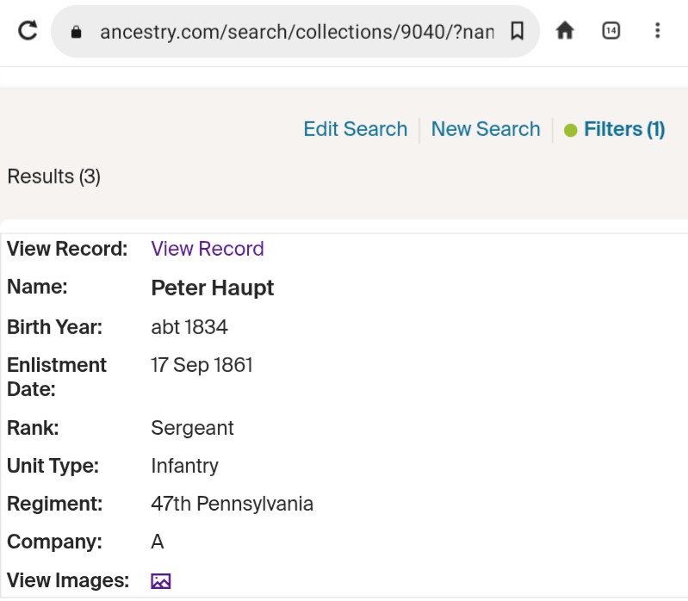Bookmark this page using the bookmark icon
The image size is (688, 601).
517,32
